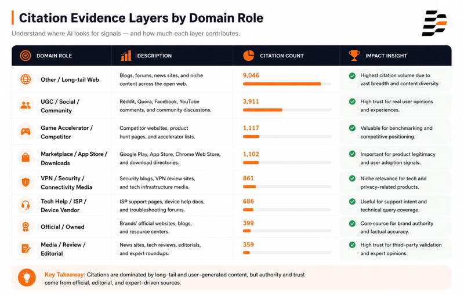Click the citation bar under 686

point(287,210)
